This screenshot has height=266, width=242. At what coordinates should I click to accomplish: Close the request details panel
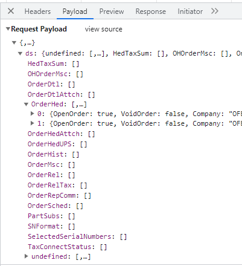tap(11, 11)
